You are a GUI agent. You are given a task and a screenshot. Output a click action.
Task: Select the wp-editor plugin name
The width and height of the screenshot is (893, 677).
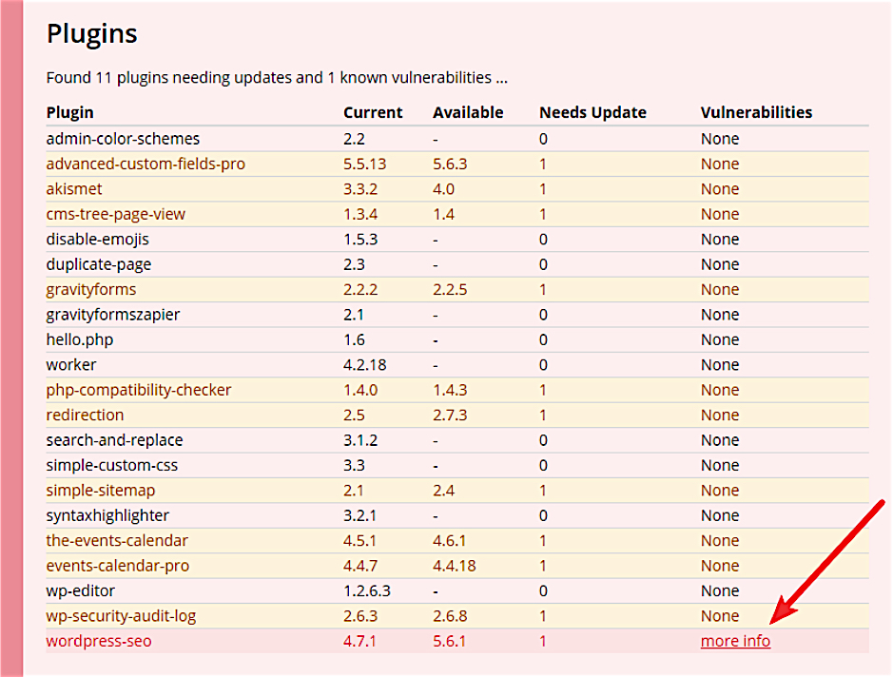(x=80, y=591)
